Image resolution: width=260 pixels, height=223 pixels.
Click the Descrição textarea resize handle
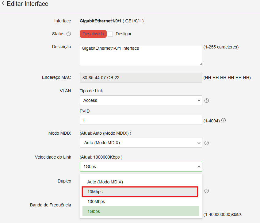201,64
